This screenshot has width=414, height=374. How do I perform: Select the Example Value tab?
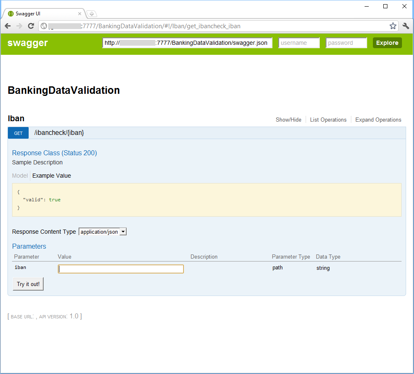point(51,176)
